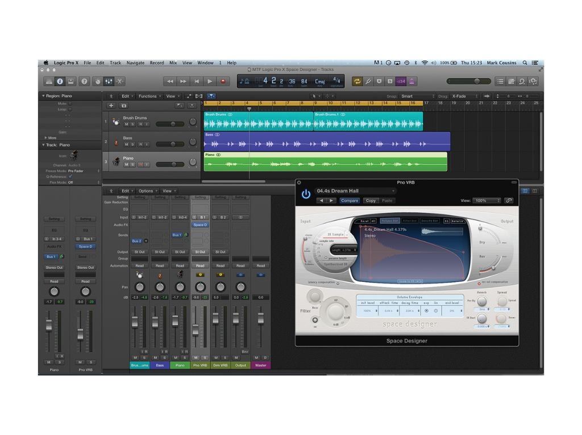Toggle the Inspector info button

point(59,81)
